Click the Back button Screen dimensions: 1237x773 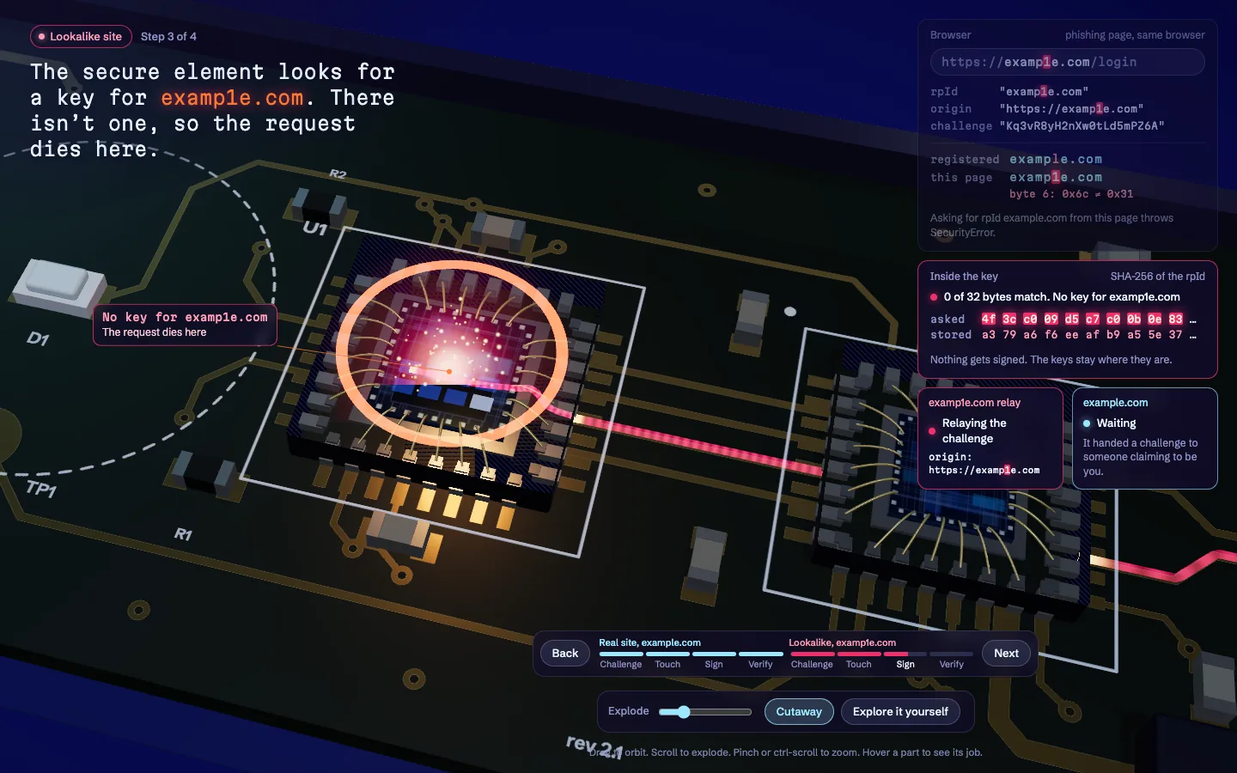click(x=564, y=653)
